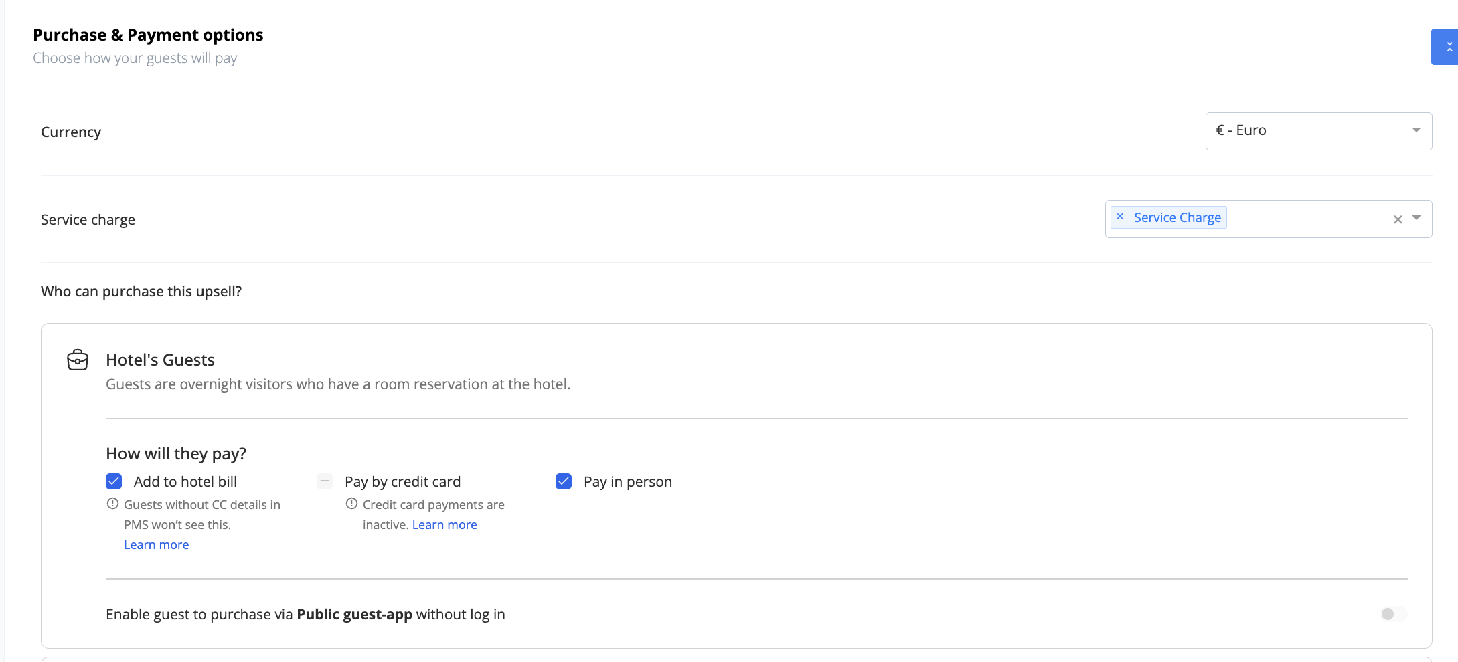This screenshot has height=662, width=1458.
Task: Uncheck the Pay in person checkbox
Action: [x=564, y=481]
